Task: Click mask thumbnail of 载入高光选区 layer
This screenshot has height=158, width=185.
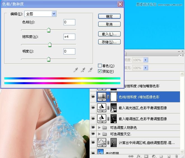Action: (x=114, y=107)
